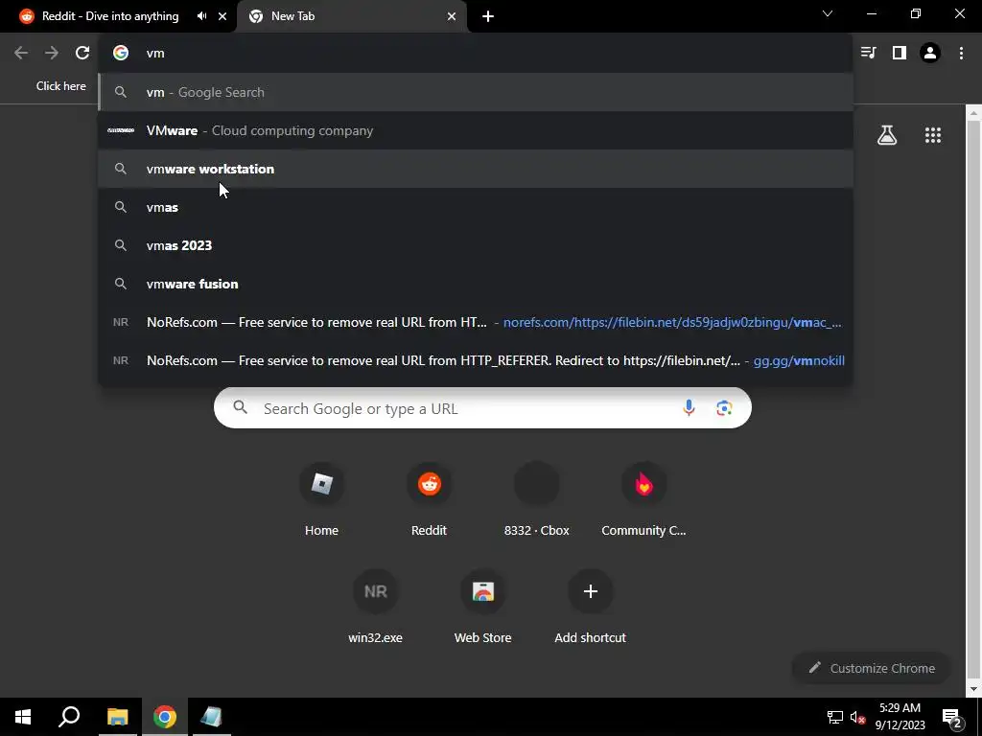Choose the 'vmas 2023' suggestion
982x736 pixels.
tap(476, 245)
